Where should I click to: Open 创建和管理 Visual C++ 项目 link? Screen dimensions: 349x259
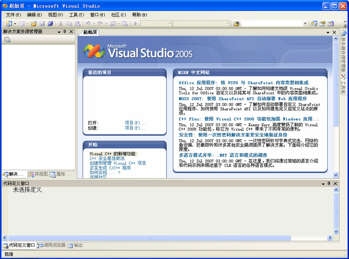click(118, 163)
